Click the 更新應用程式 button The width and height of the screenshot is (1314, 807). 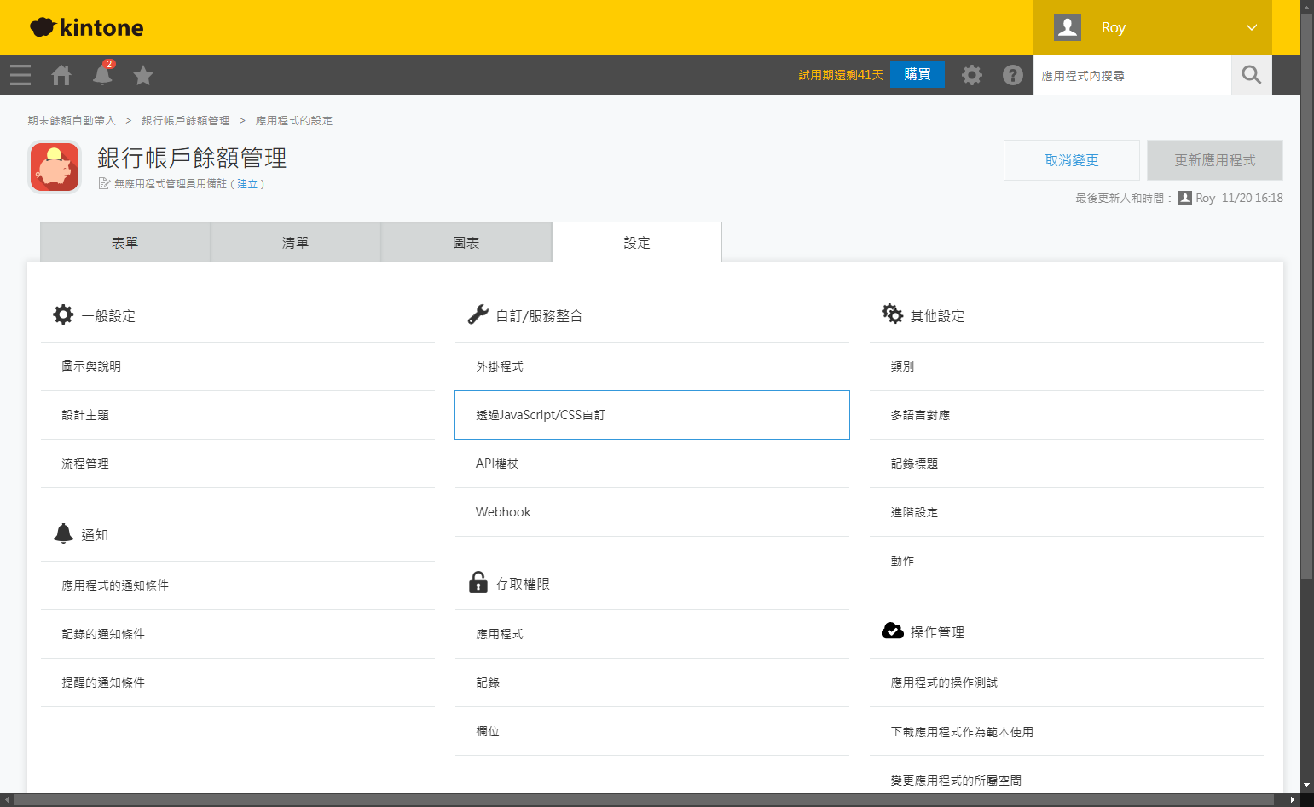pos(1215,160)
